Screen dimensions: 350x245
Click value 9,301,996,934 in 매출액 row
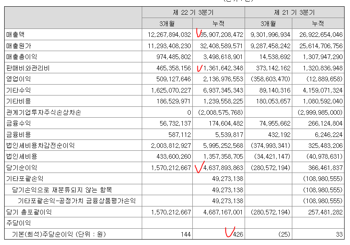coord(270,35)
